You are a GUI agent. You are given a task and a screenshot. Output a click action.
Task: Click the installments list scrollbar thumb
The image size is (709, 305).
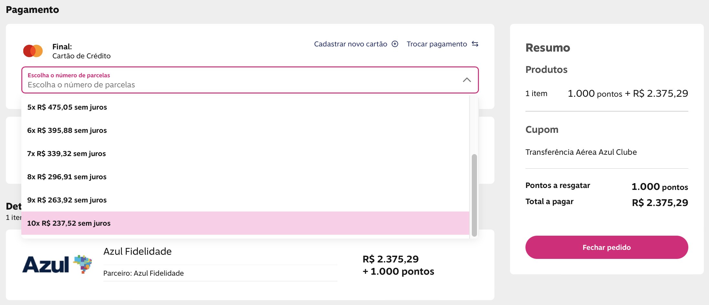click(474, 195)
